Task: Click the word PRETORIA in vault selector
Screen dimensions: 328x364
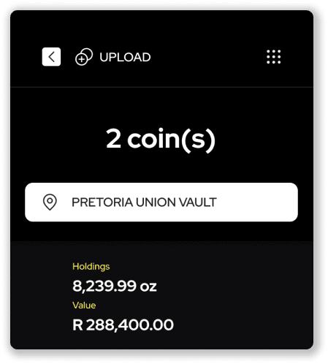Action: pyautogui.click(x=102, y=202)
